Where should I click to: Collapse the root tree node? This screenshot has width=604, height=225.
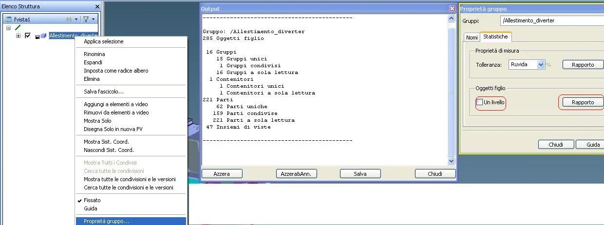(x=8, y=28)
